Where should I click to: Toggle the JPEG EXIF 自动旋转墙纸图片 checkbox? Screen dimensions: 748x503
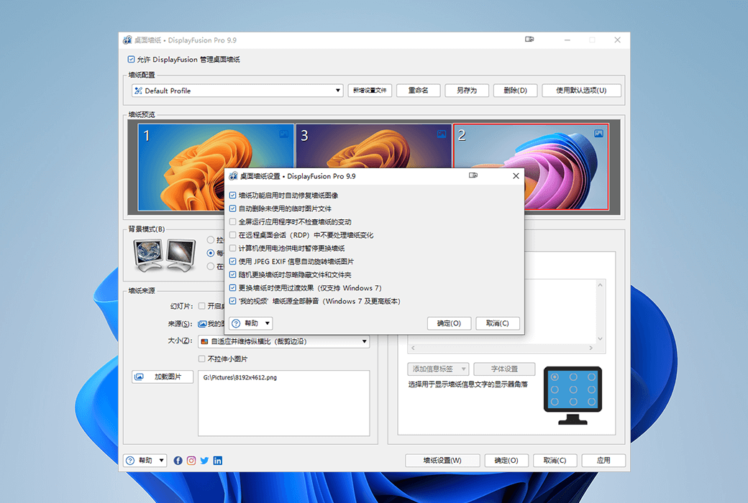[233, 262]
